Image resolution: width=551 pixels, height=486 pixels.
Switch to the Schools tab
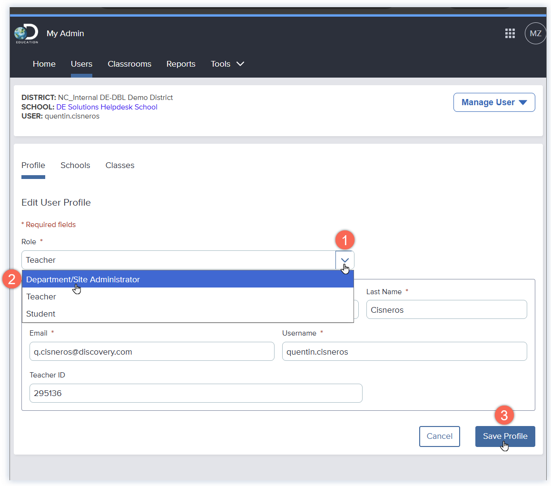point(75,166)
